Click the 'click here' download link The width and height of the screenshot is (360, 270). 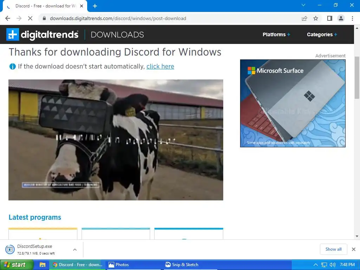[160, 66]
